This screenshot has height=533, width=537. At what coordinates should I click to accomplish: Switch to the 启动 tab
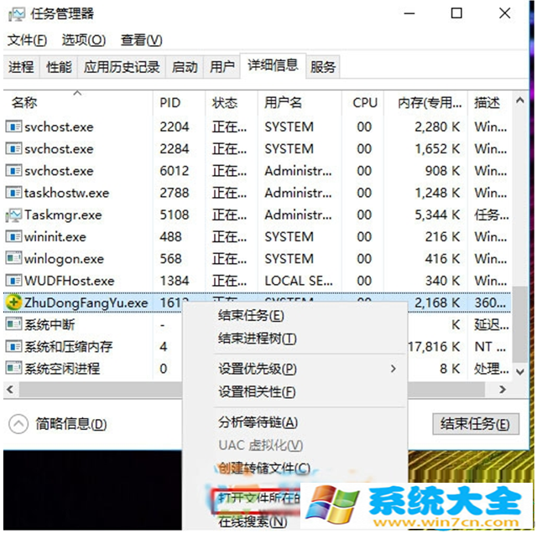[x=185, y=67]
